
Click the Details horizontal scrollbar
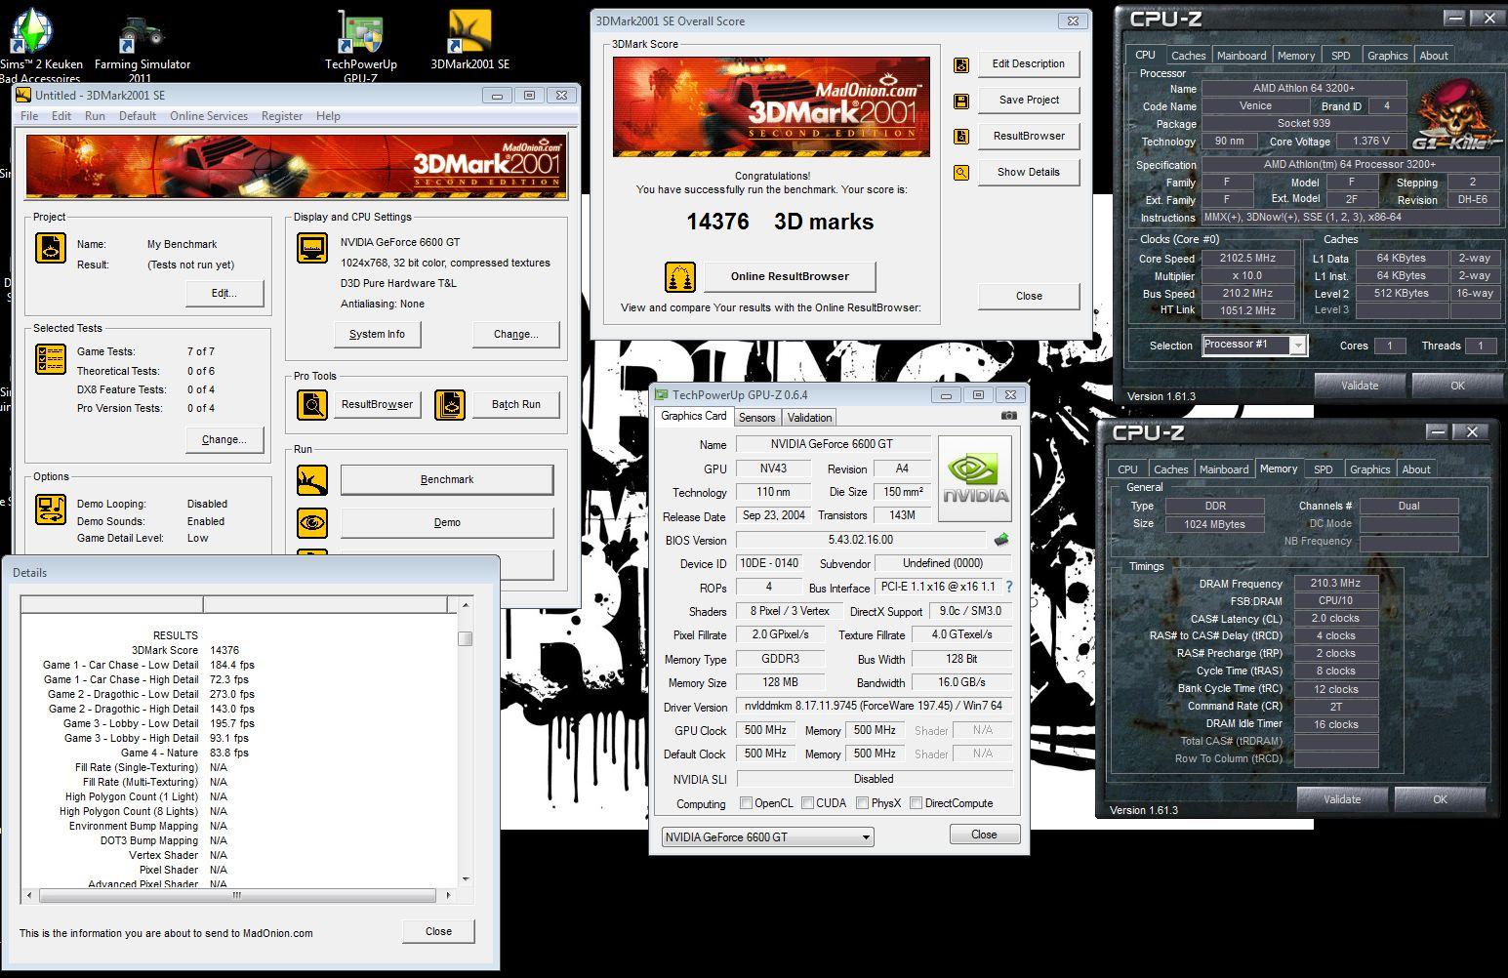click(x=236, y=895)
